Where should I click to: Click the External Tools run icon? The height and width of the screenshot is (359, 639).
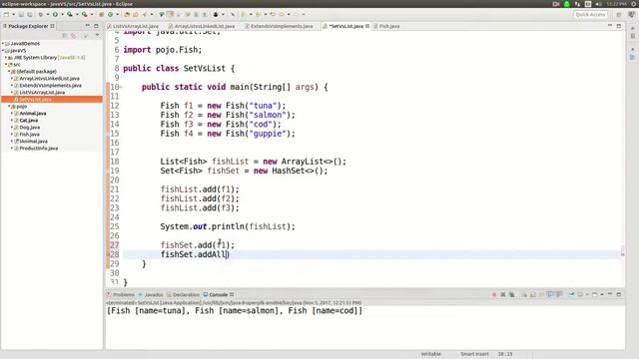coord(84,14)
